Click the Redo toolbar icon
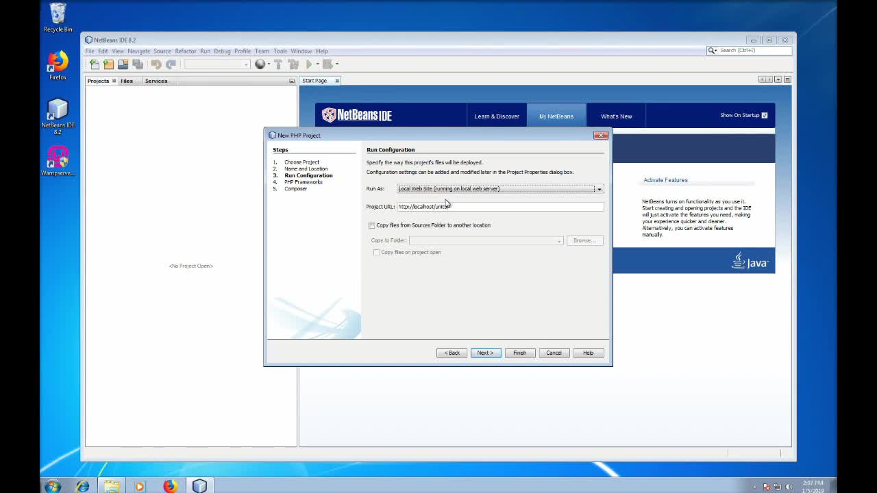This screenshot has height=493, width=877. tap(171, 64)
